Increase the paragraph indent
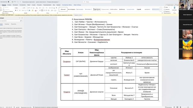This screenshot has height=108, width=193. 52,8
